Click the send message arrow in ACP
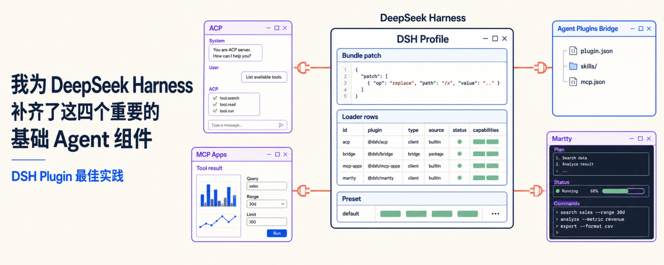664x265 pixels. pyautogui.click(x=281, y=125)
